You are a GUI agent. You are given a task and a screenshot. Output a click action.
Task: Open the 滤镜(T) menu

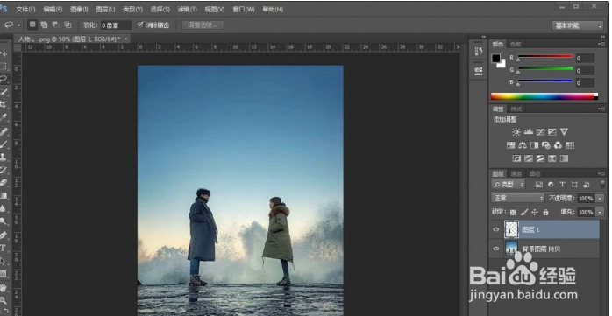click(187, 9)
